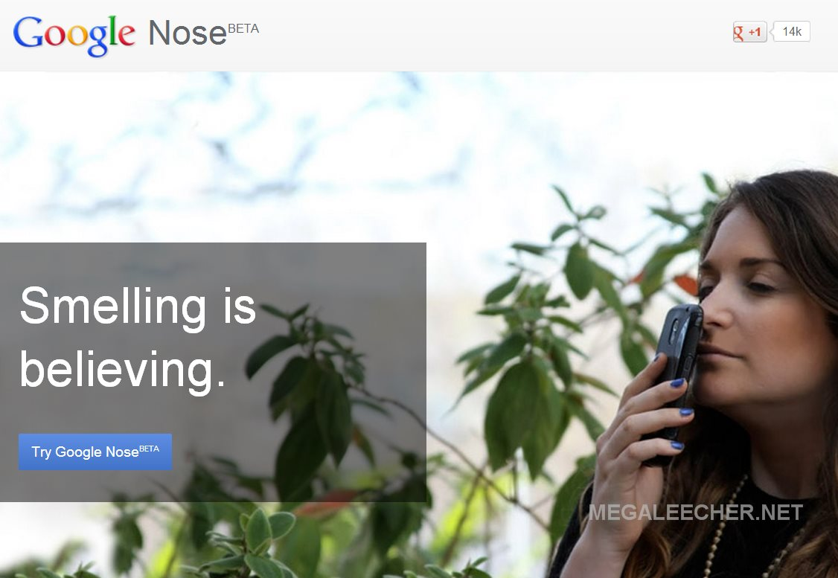Open the 14k plus-one count bubble
The height and width of the screenshot is (578, 838).
(791, 31)
